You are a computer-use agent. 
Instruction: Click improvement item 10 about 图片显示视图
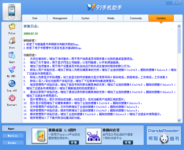tap(83, 103)
